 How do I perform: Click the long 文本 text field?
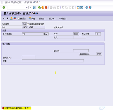point(53,61)
